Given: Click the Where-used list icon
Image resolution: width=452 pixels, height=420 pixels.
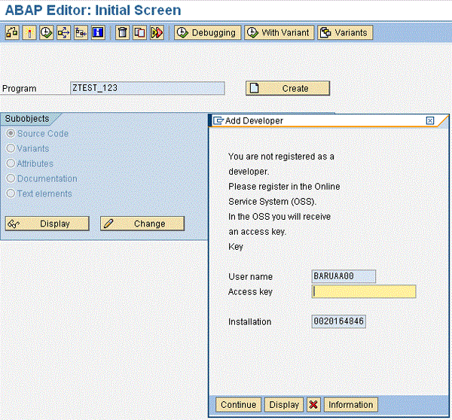Looking at the screenshot, I should (x=63, y=32).
